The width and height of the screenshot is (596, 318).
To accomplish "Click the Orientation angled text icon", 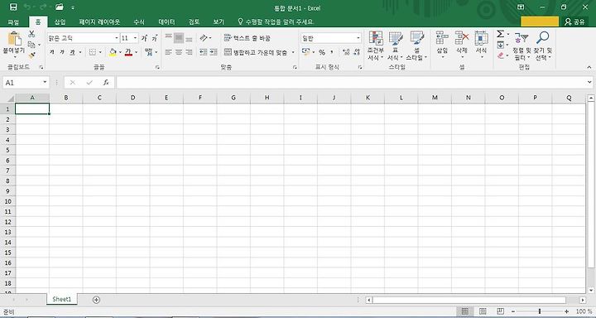I will coord(204,38).
